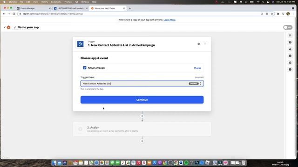Viewport: 298px width, 167px height.
Task: Close the Events Manager tab
Action: pyautogui.click(x=50, y=8)
